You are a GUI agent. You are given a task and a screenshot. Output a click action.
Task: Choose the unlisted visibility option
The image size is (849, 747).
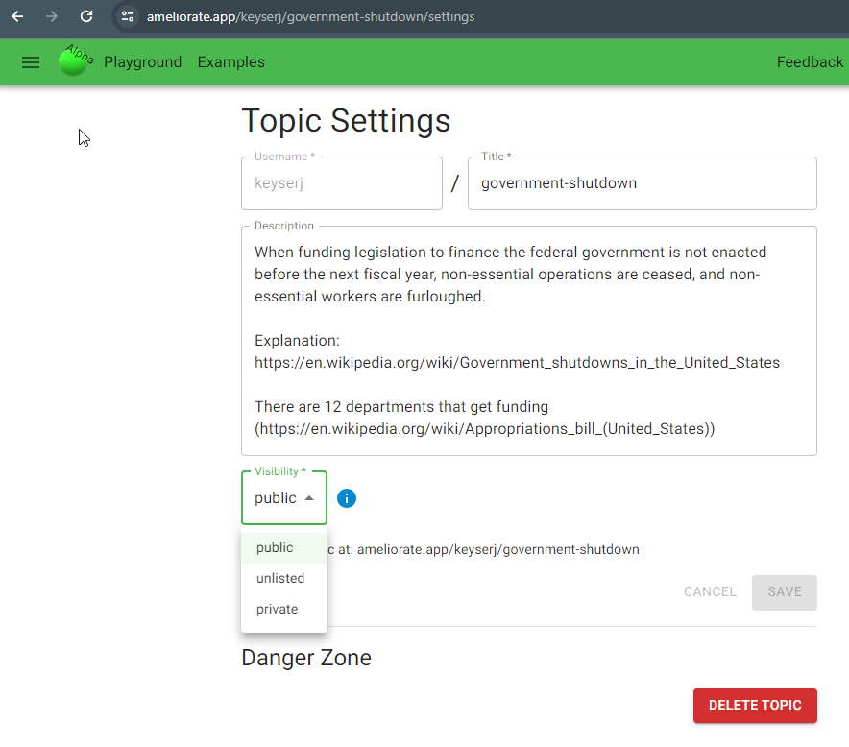[x=284, y=579]
